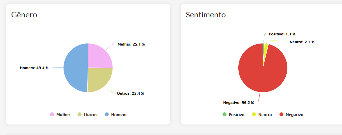This screenshot has width=342, height=135.
Task: Click the red Negativo legend circle
Action: (281, 115)
